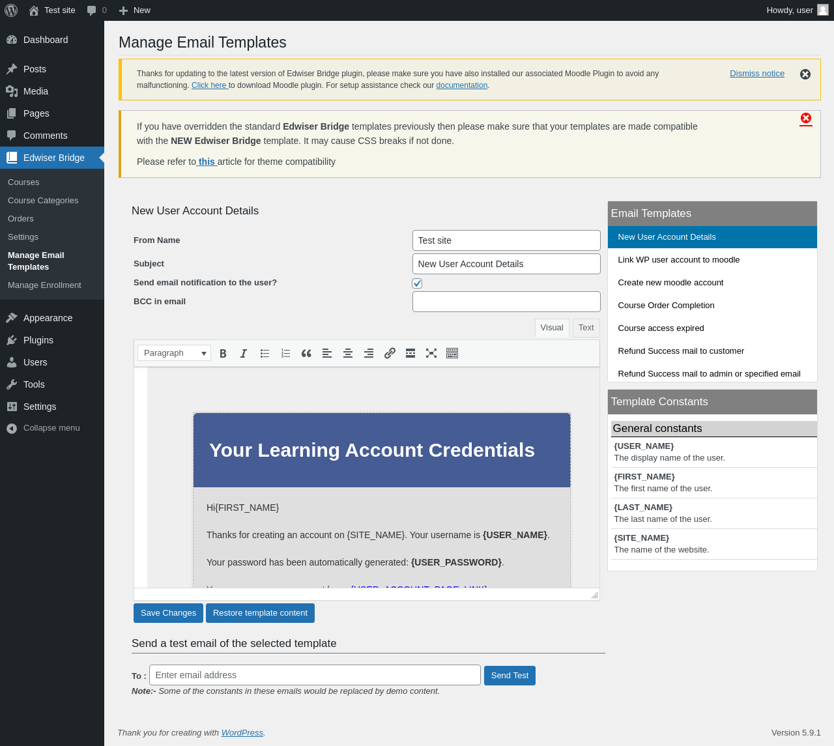Click the {USER_NAME} template constant
The height and width of the screenshot is (746, 834).
point(644,446)
